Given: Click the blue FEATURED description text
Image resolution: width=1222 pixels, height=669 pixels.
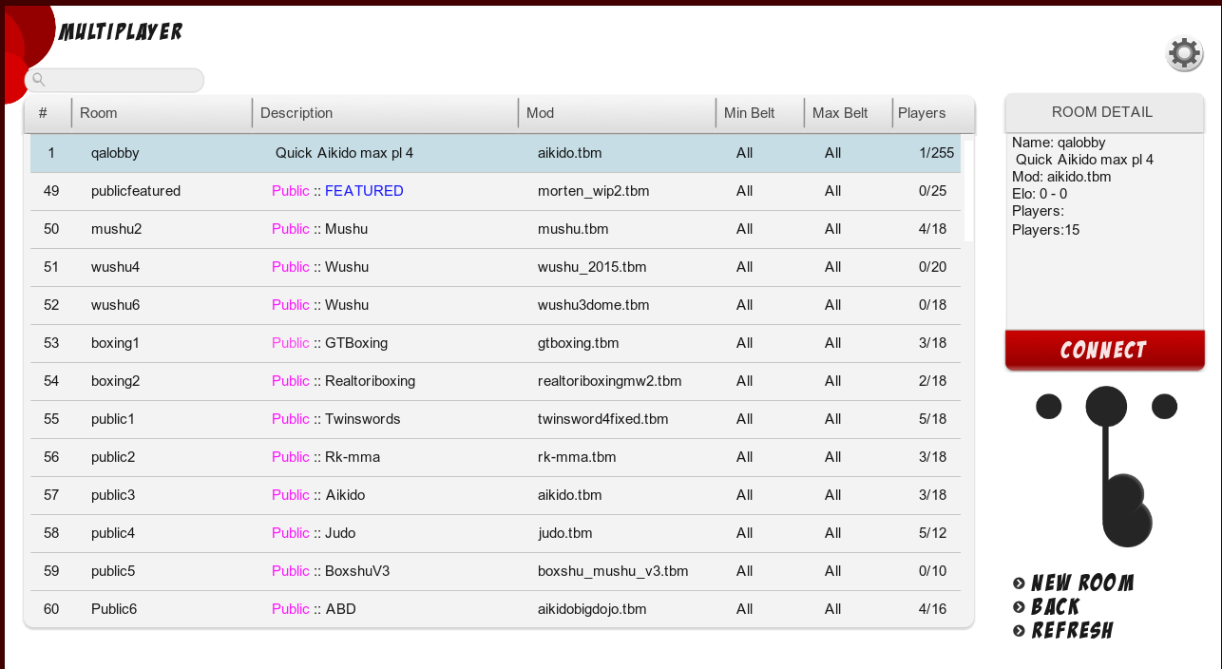Looking at the screenshot, I should coord(364,191).
